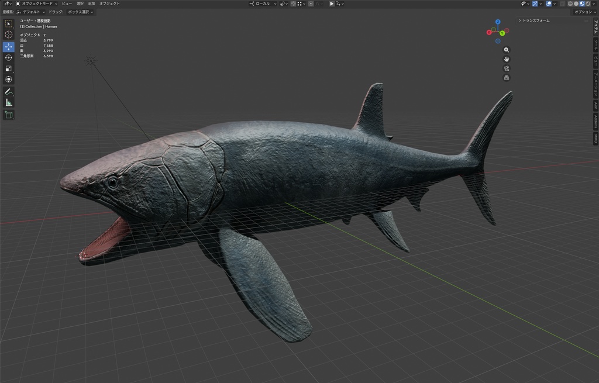Select the Annotate pencil tool

pyautogui.click(x=8, y=92)
